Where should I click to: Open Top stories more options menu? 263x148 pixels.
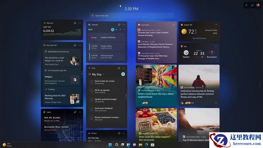174,25
